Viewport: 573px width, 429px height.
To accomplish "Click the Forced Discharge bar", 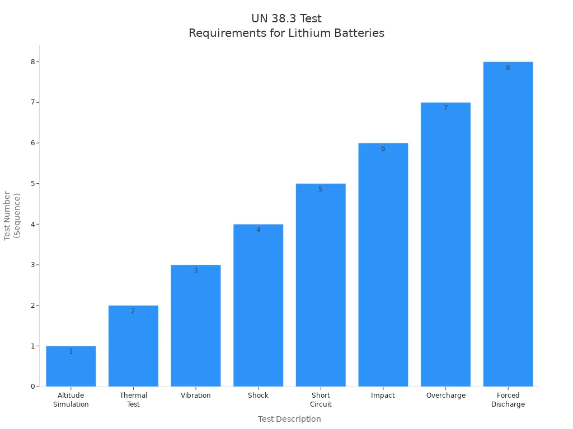I will coord(508,223).
